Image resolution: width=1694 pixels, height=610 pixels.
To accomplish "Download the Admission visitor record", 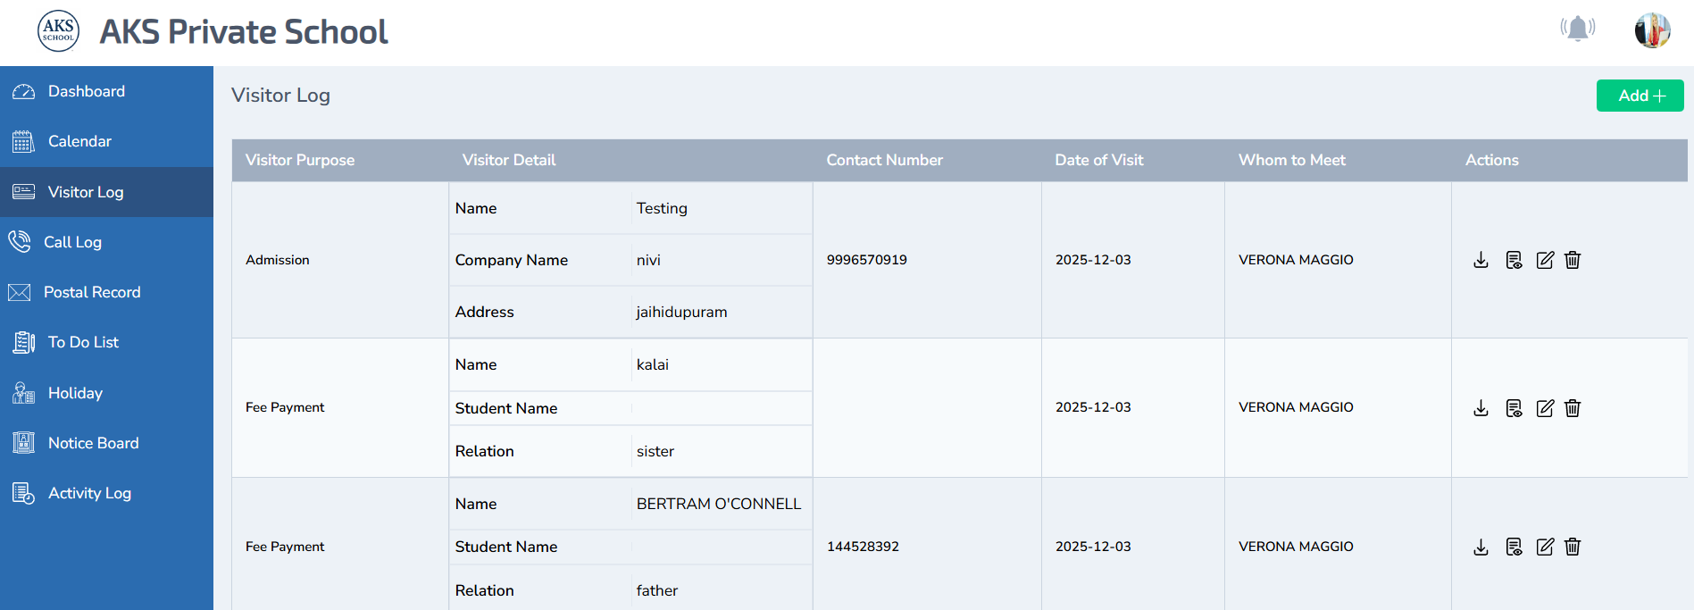I will [x=1481, y=260].
